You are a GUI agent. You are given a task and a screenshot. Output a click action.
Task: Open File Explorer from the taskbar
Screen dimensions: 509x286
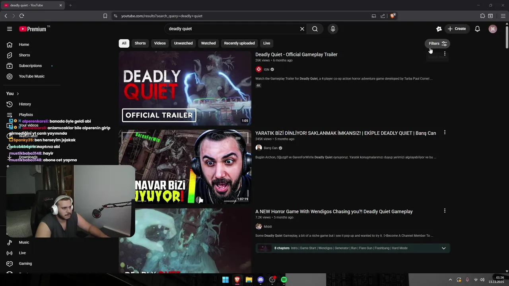pyautogui.click(x=249, y=280)
